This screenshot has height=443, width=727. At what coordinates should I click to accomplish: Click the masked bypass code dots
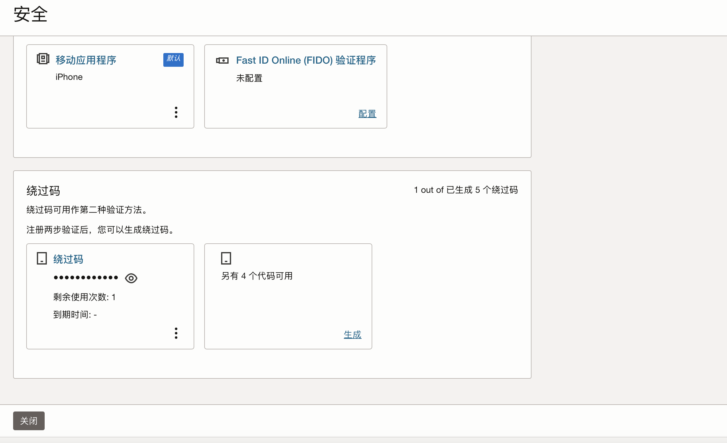[86, 278]
